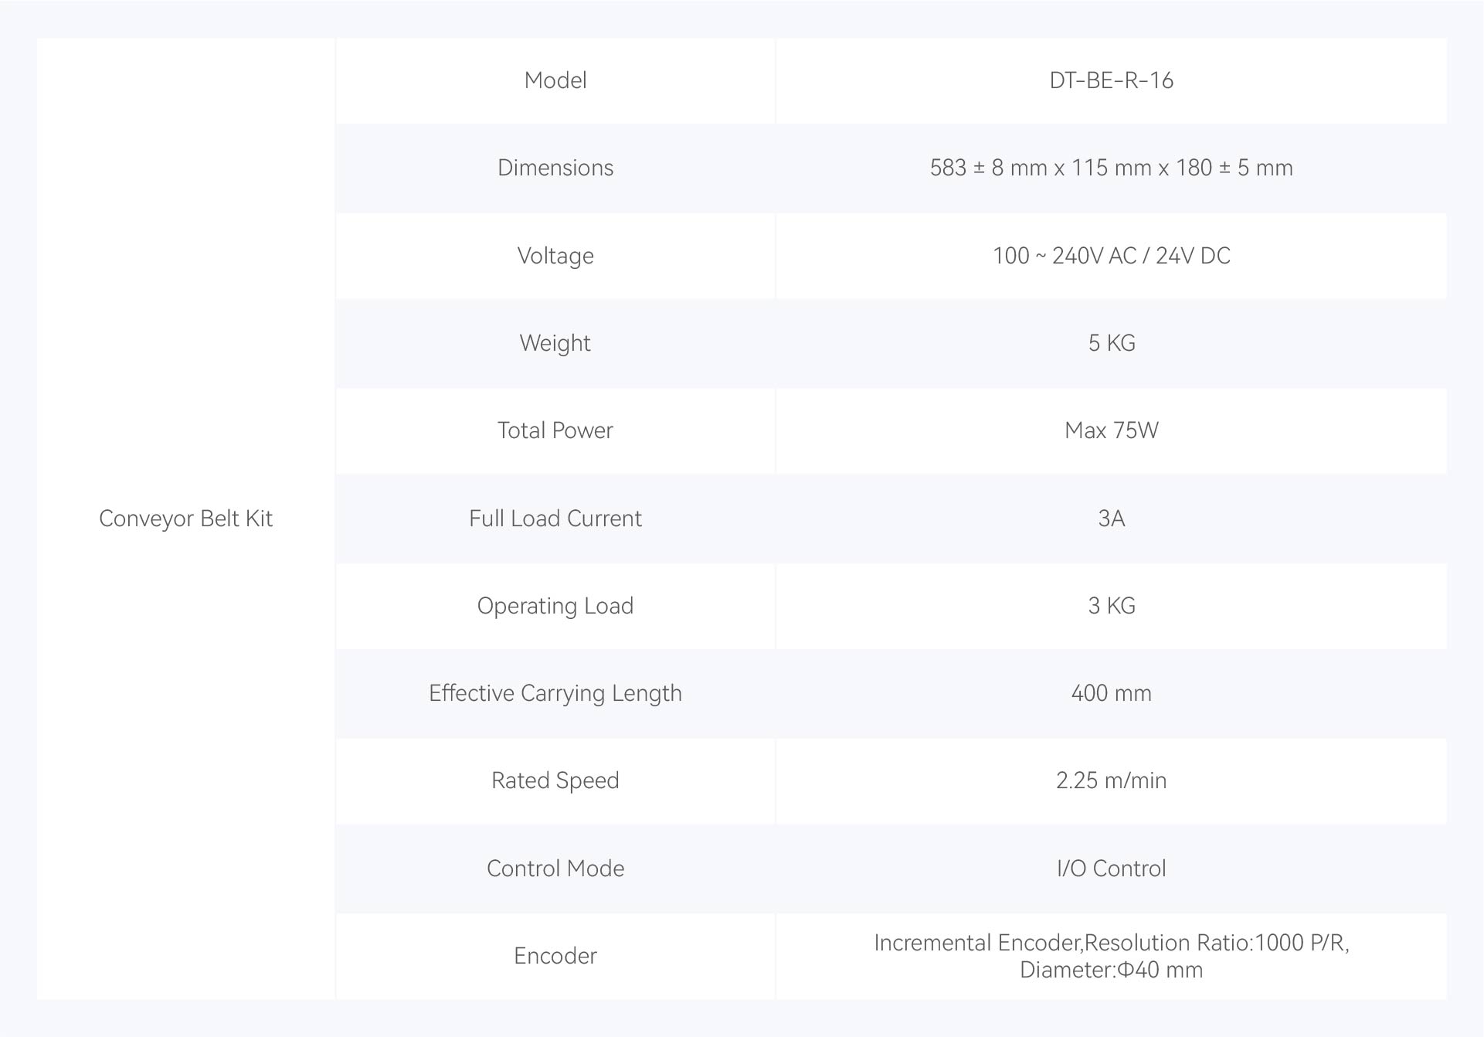The height and width of the screenshot is (1037, 1484).
Task: Click the Voltage label
Action: click(x=555, y=256)
